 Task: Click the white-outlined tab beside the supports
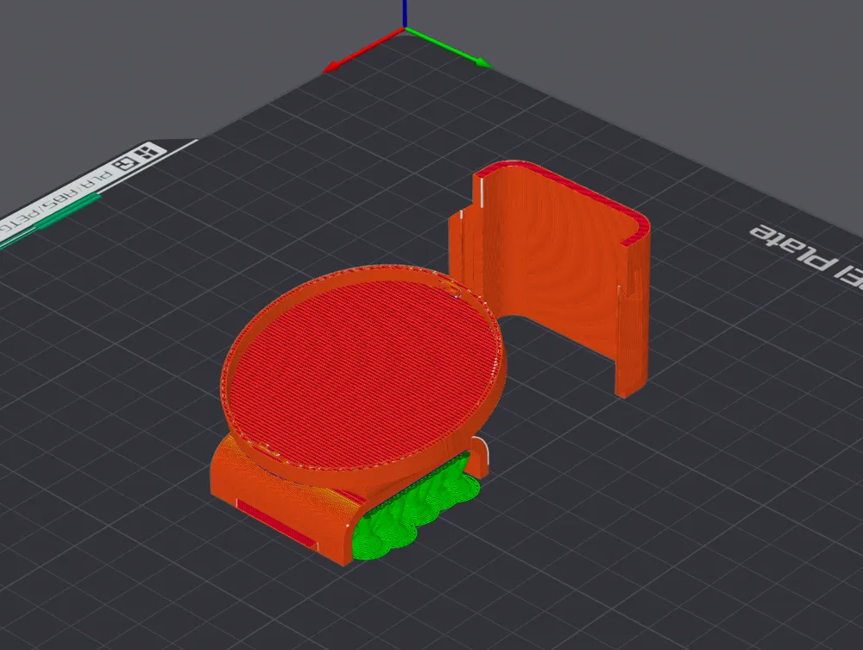(x=481, y=456)
